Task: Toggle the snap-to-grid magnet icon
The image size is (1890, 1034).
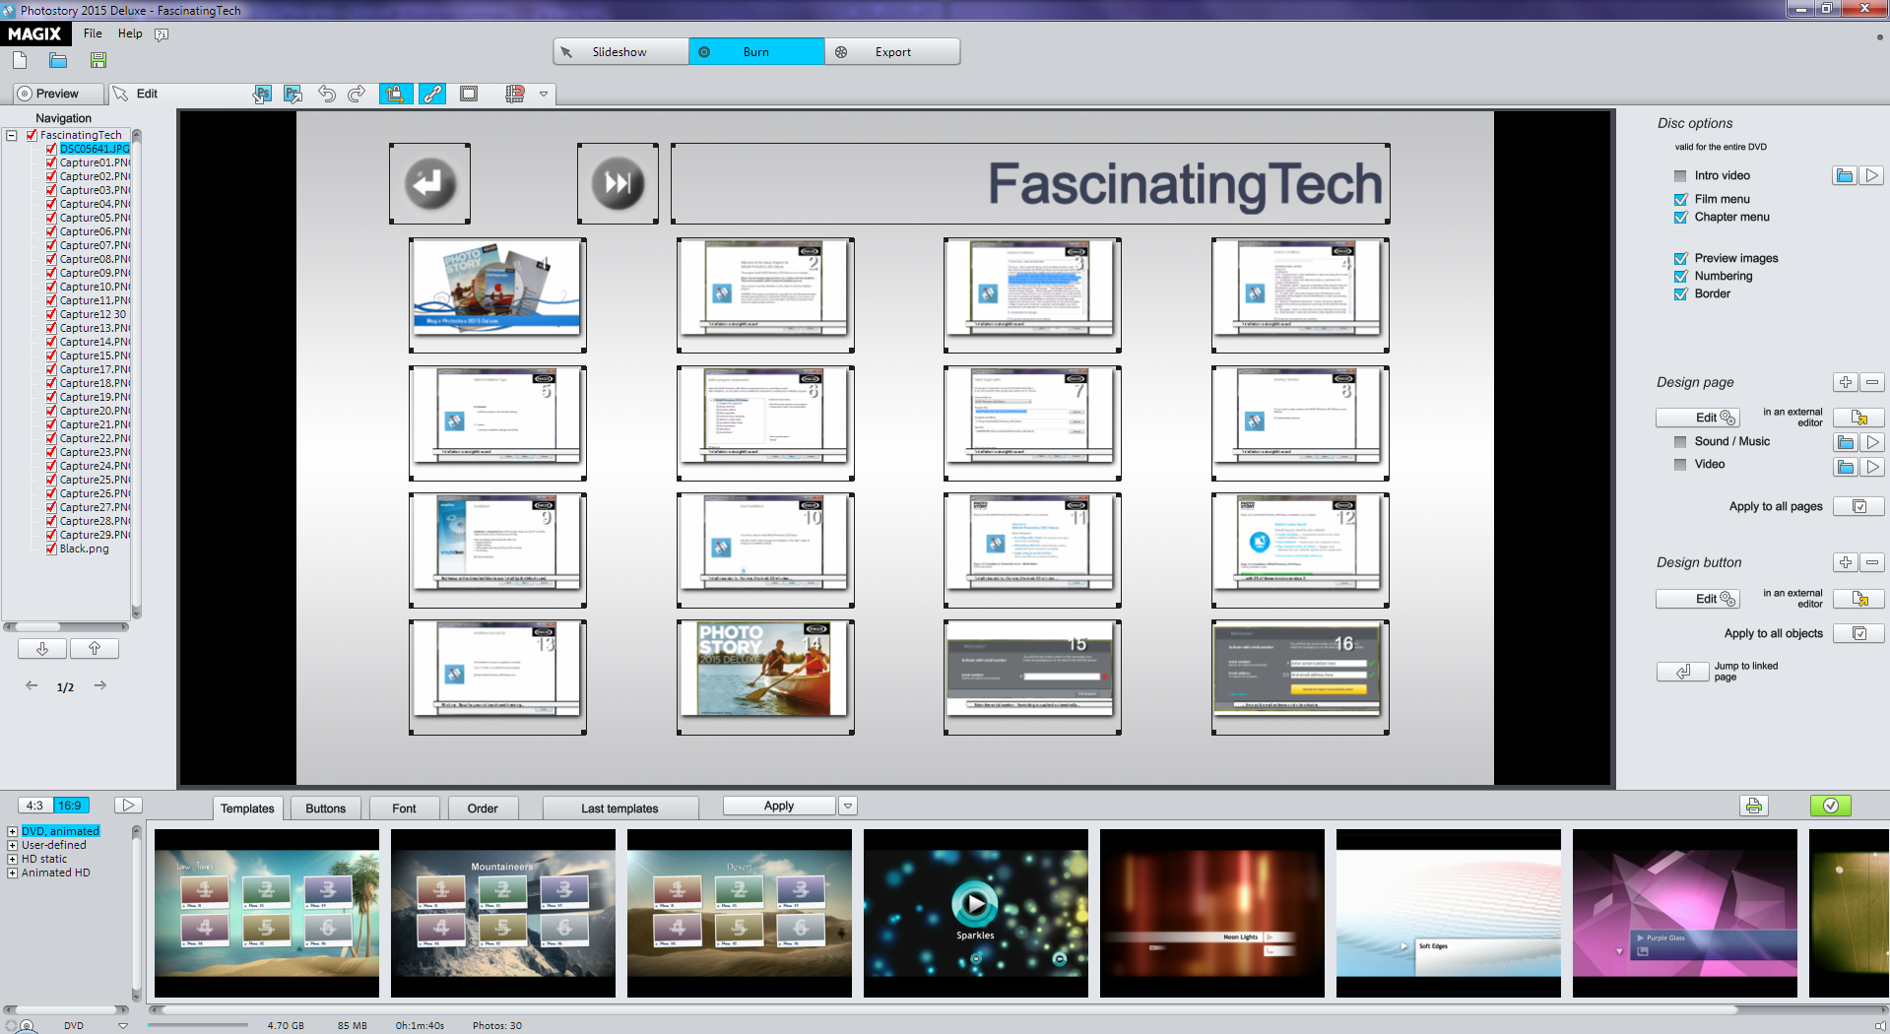Action: 514,94
